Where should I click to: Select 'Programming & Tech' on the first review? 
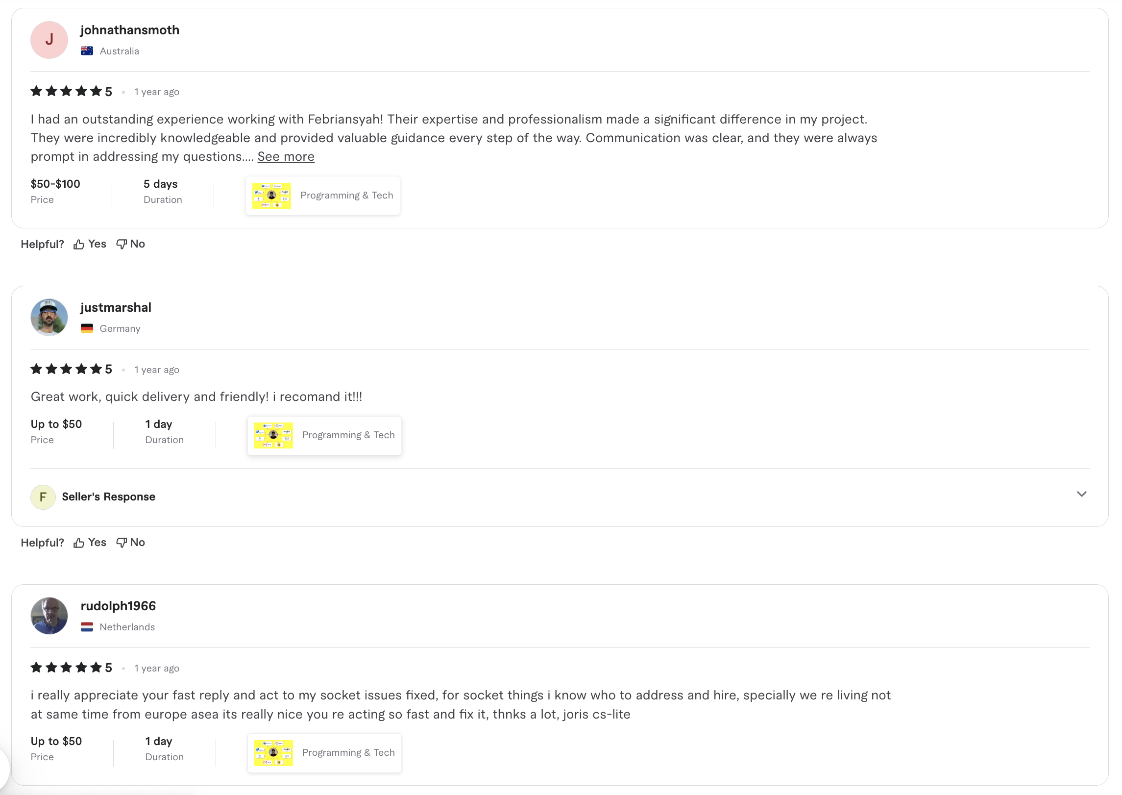346,195
